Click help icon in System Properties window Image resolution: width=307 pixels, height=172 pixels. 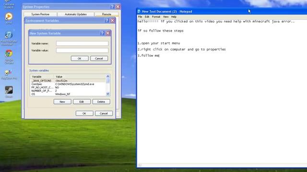pos(112,6)
